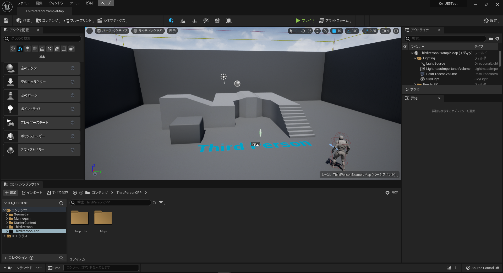Select the Cinematic clapperboard category icon
Viewport: 503px width, 273px height.
pyautogui.click(x=42, y=49)
